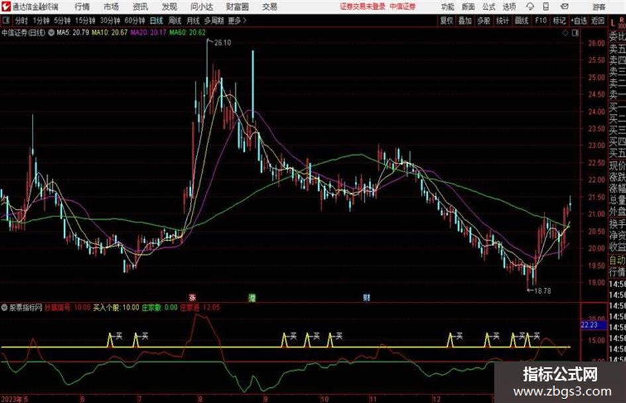This screenshot has height=403, width=626.
Task: Open the 公式 menu
Action: (489, 7)
